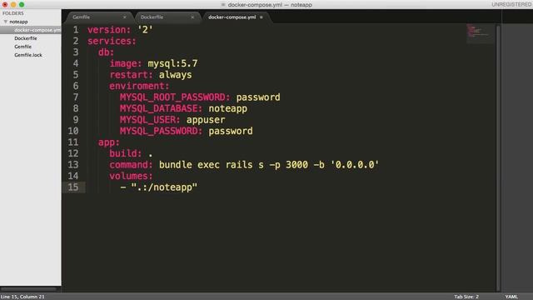This screenshot has height=300, width=533.
Task: Open Gemfile.lock from the sidebar
Action: (x=28, y=55)
